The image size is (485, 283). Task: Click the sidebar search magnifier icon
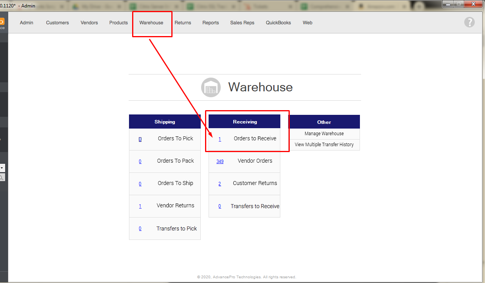click(x=2, y=178)
